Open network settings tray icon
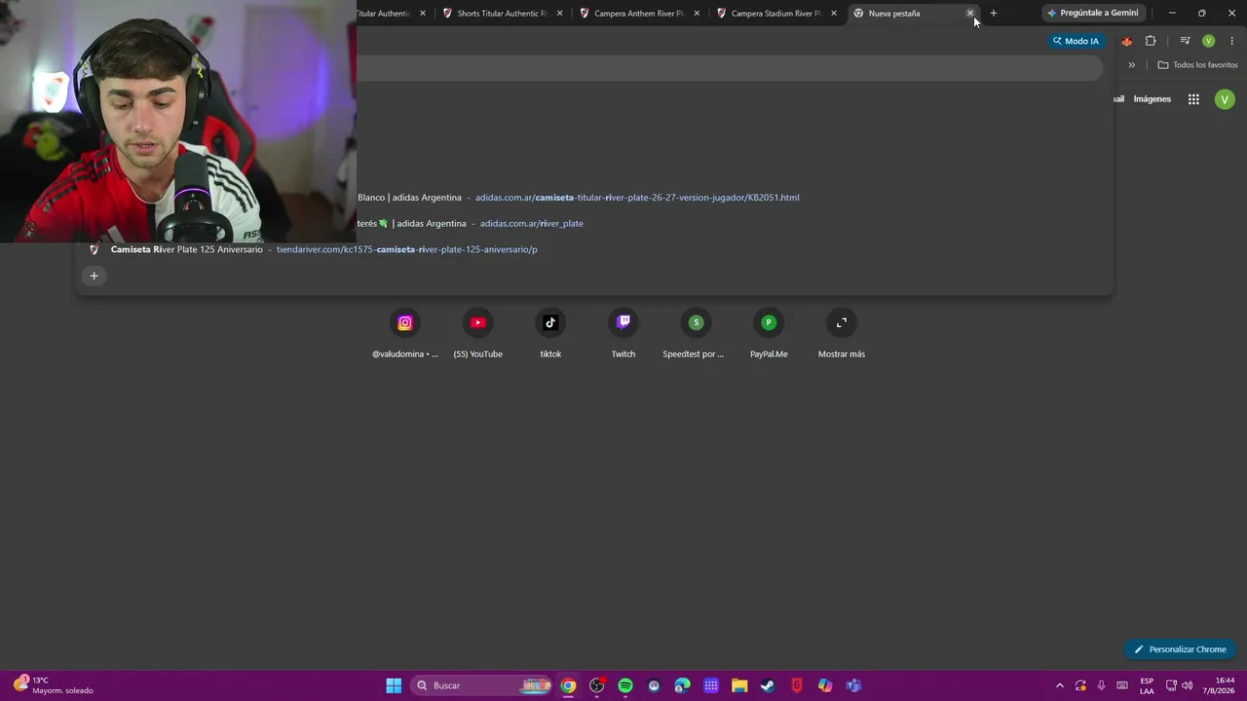The width and height of the screenshot is (1247, 701). click(x=1170, y=685)
